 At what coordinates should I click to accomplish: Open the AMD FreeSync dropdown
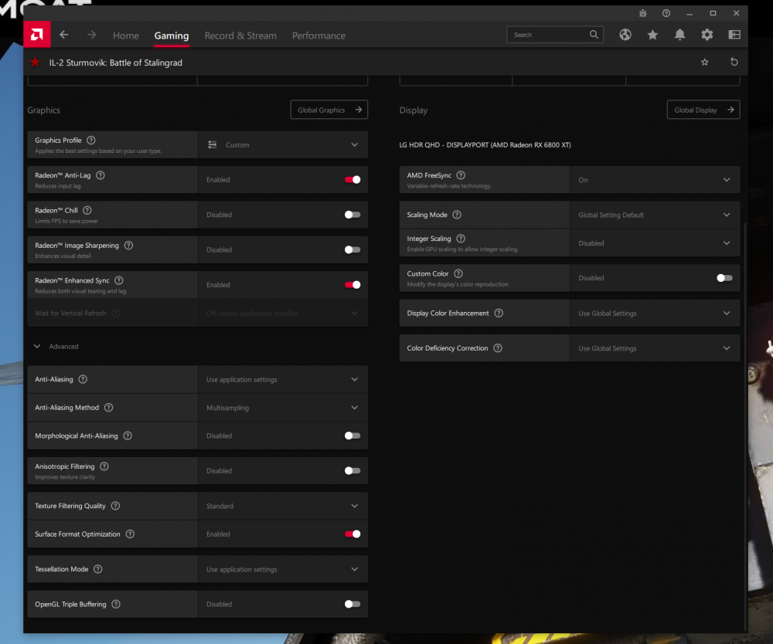(654, 180)
